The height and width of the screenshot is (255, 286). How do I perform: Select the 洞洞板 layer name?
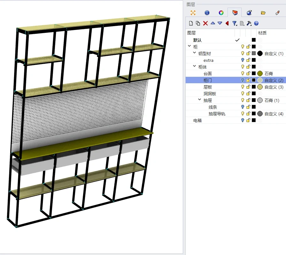pos(210,94)
